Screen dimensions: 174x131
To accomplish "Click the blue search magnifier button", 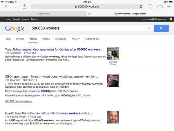I will click(x=161, y=28).
